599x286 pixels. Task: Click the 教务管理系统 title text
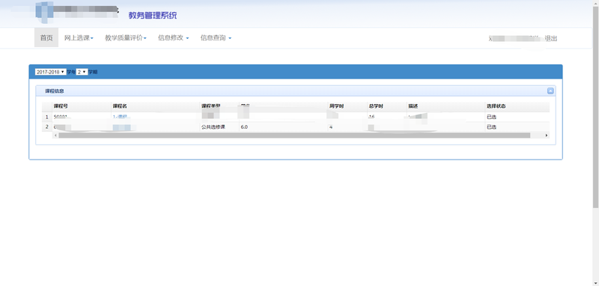point(153,16)
